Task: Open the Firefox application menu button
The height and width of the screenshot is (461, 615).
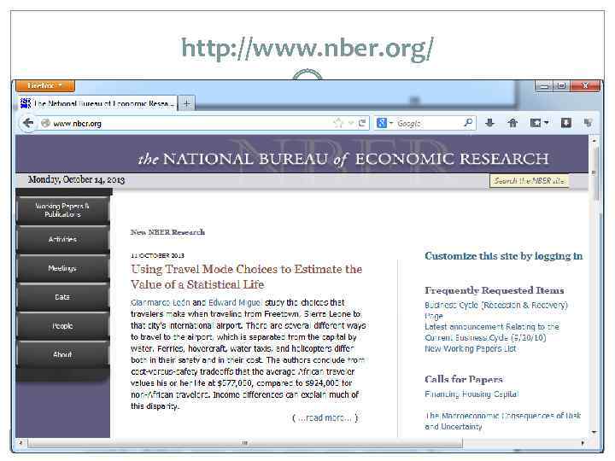Action: pos(45,85)
